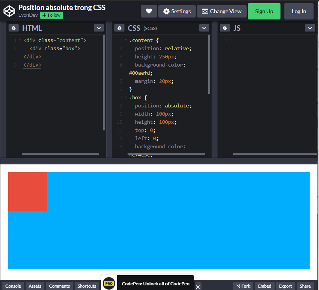This screenshot has height=290, width=319.
Task: Open the Change View menu
Action: click(x=222, y=11)
